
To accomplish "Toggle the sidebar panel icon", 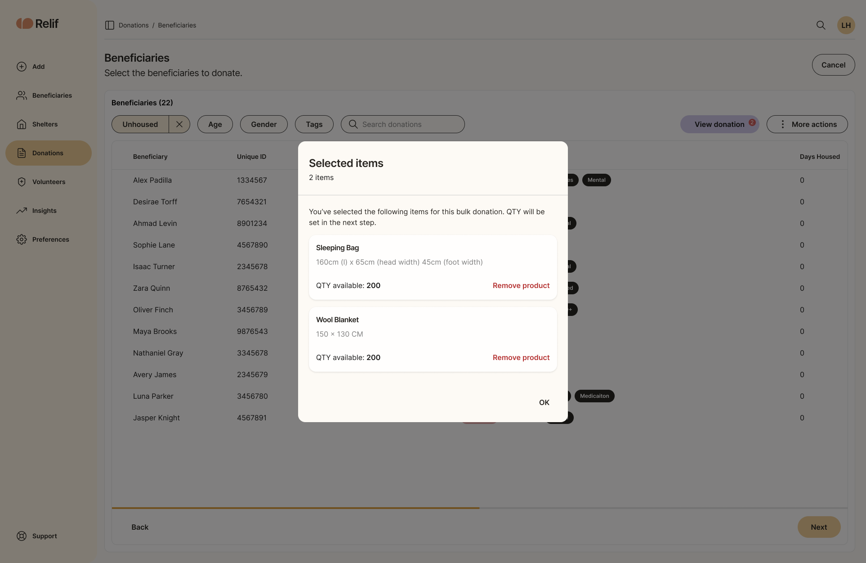I will (x=109, y=25).
